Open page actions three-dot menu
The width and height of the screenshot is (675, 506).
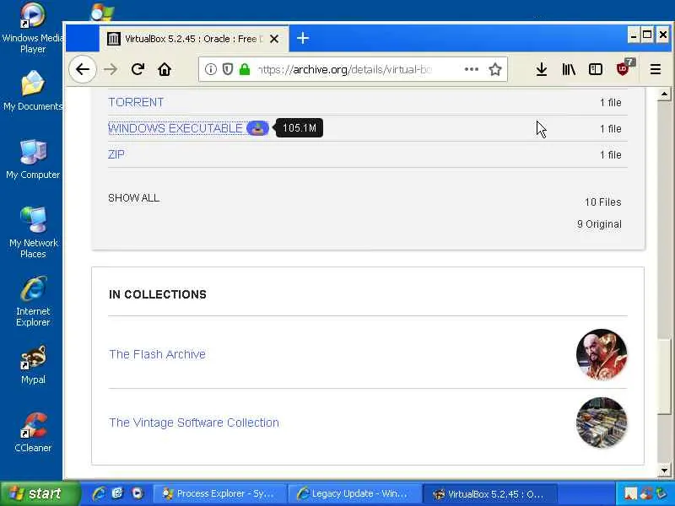tap(472, 69)
